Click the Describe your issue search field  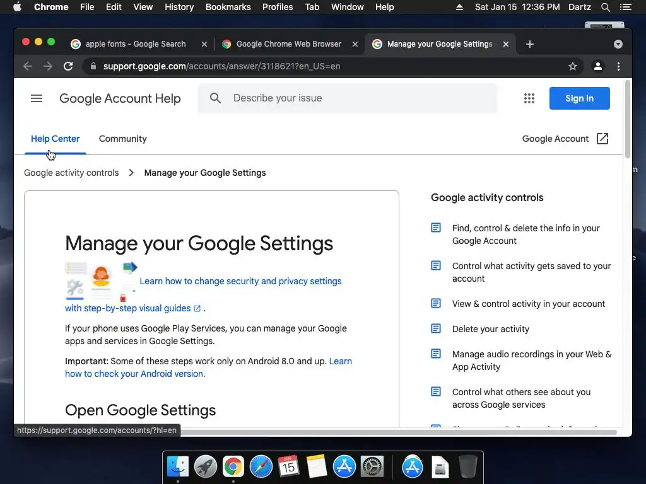pyautogui.click(x=348, y=98)
